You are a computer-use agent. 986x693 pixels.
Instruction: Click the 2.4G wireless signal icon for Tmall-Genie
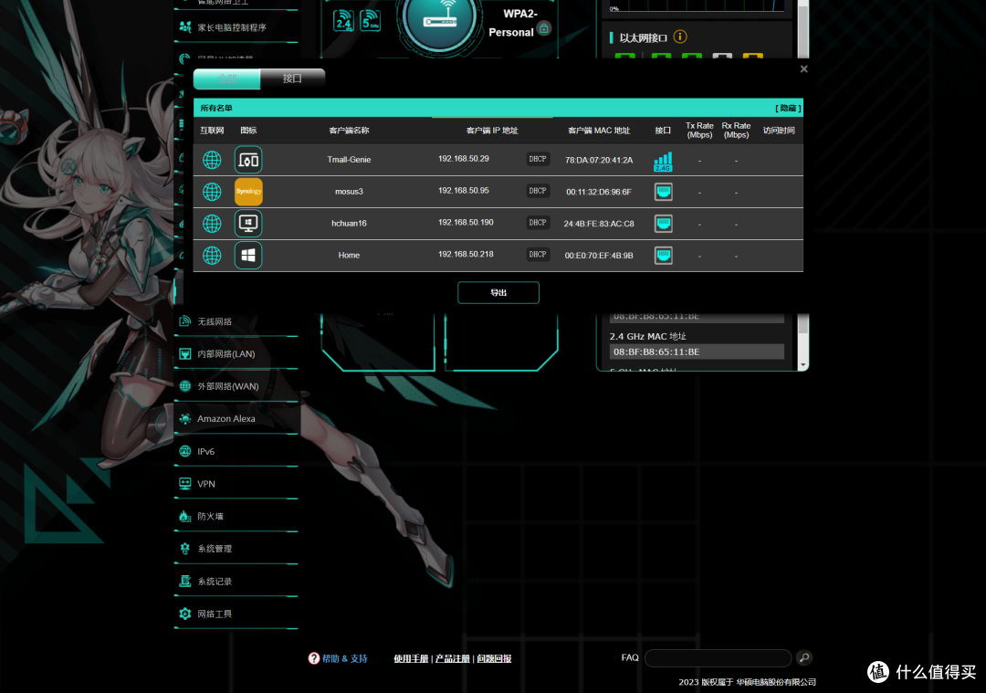pos(663,162)
